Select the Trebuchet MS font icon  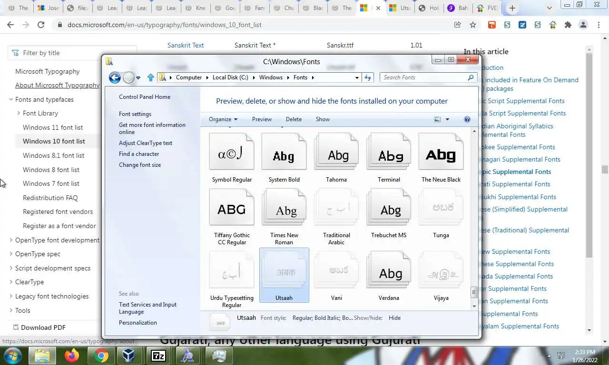(389, 207)
